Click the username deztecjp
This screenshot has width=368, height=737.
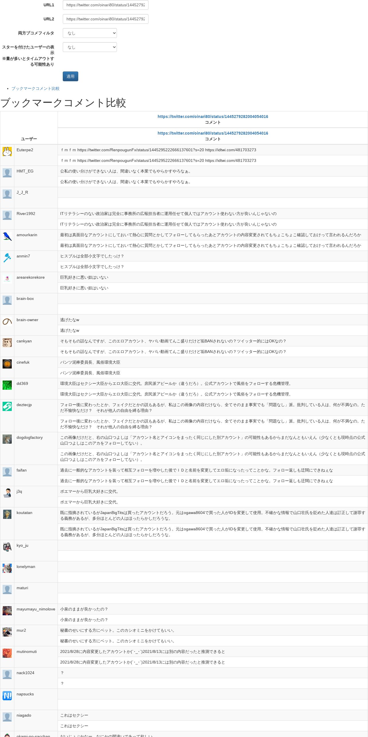(x=24, y=405)
